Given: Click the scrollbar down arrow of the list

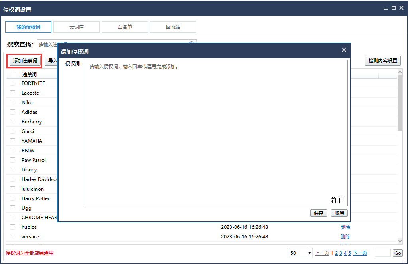Looking at the screenshot, I should tap(400, 241).
